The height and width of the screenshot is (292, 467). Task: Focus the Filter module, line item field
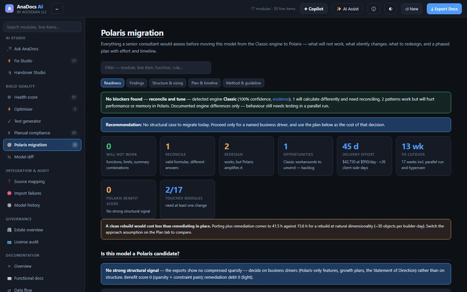click(x=156, y=67)
